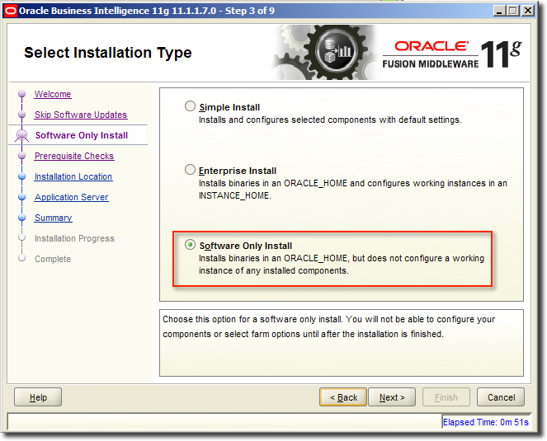Image resolution: width=547 pixels, height=441 pixels.
Task: Jump to Prerequisite Checks step
Action: point(74,156)
